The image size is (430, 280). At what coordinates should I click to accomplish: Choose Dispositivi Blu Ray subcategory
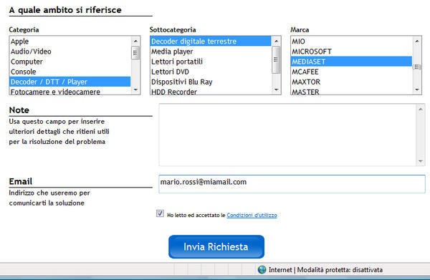[211, 82]
